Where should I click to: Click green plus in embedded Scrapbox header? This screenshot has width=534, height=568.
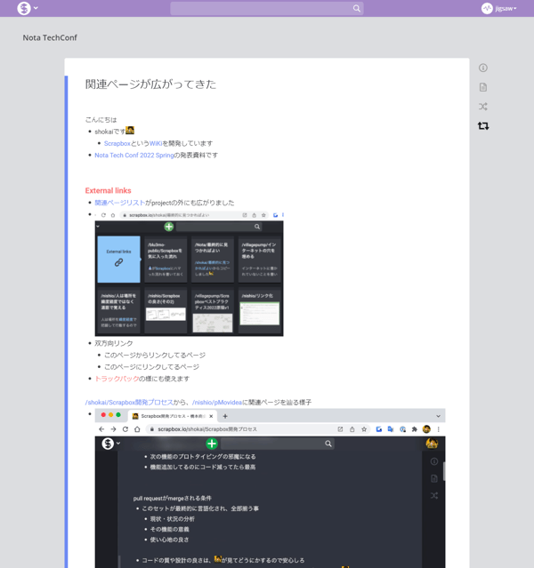[212, 444]
